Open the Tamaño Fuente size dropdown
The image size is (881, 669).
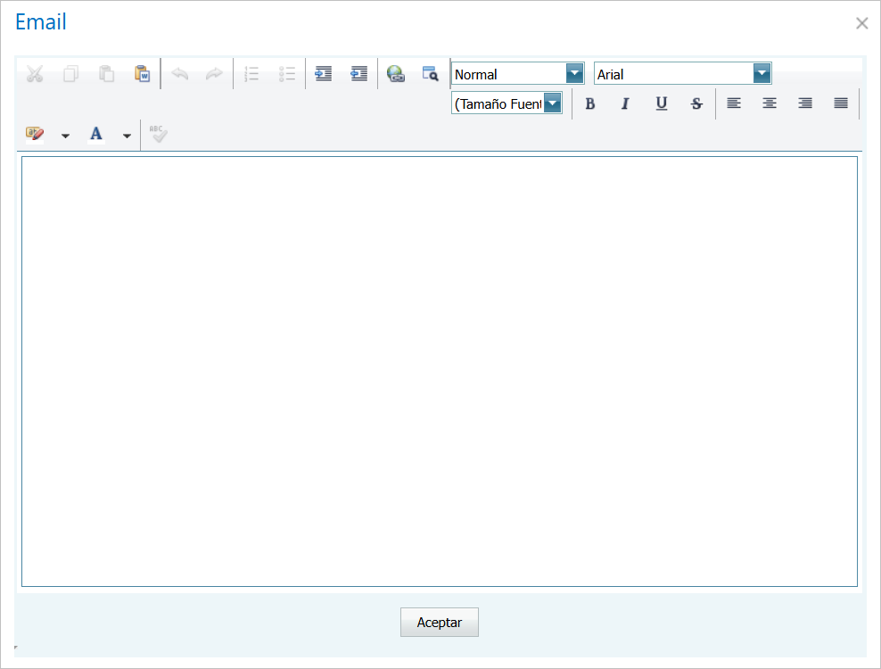[x=553, y=103]
